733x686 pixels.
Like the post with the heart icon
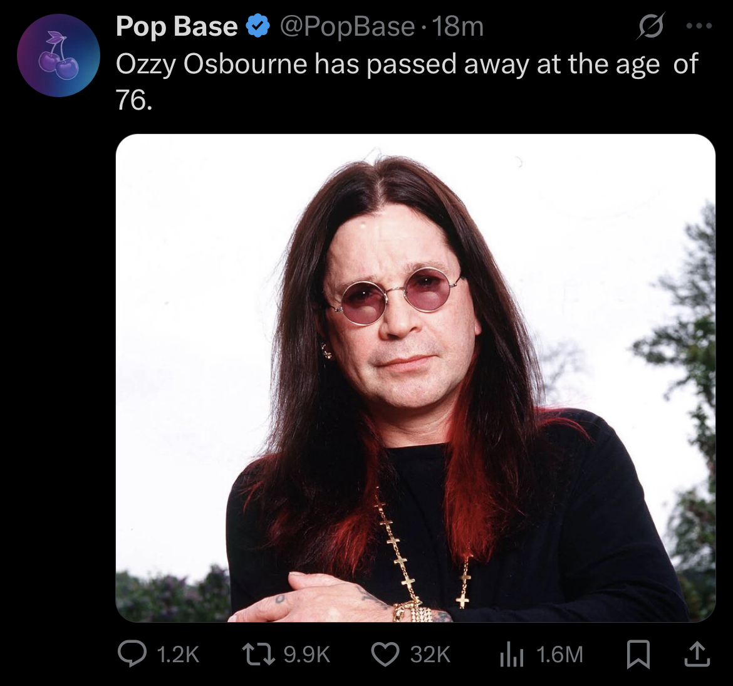(385, 654)
